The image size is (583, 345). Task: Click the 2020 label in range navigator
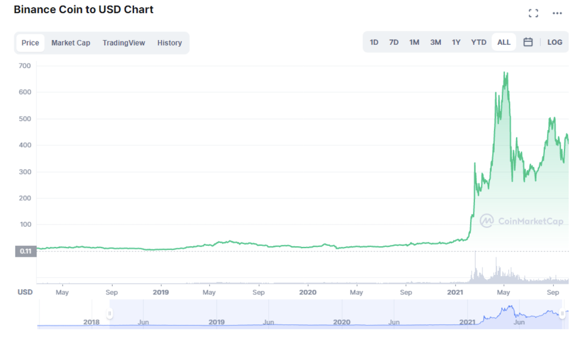click(x=342, y=322)
